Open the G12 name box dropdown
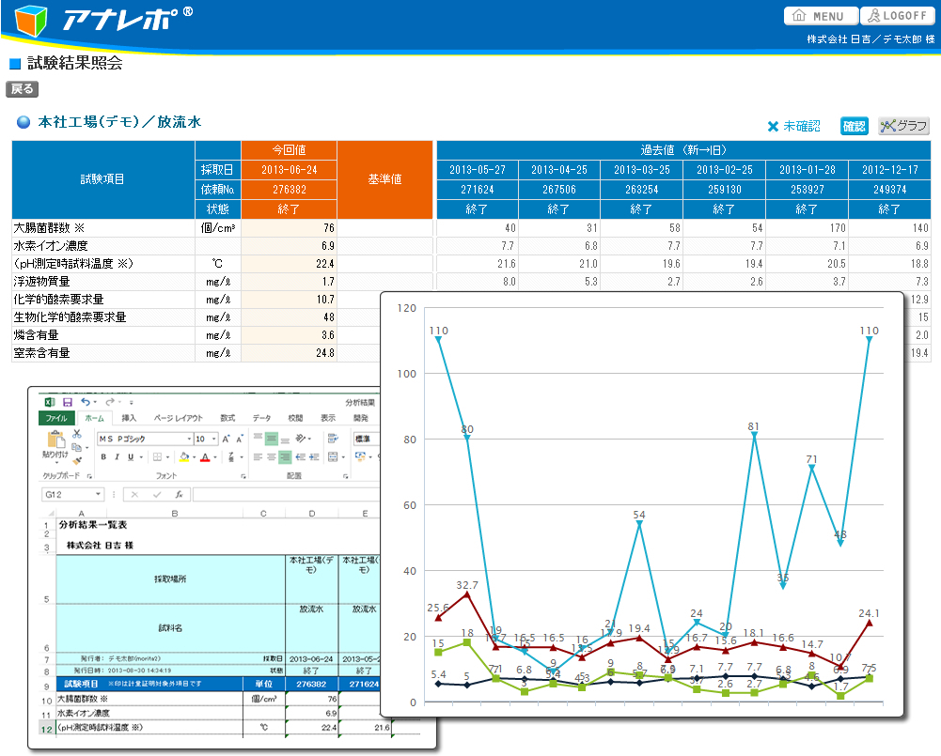 (x=98, y=495)
